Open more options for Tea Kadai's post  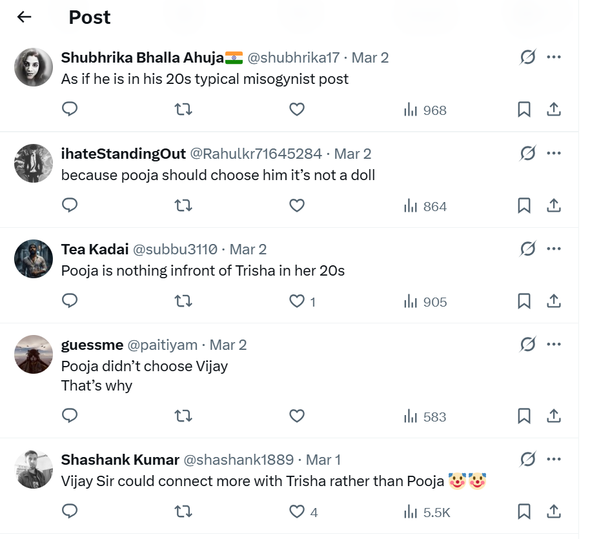[x=554, y=249]
